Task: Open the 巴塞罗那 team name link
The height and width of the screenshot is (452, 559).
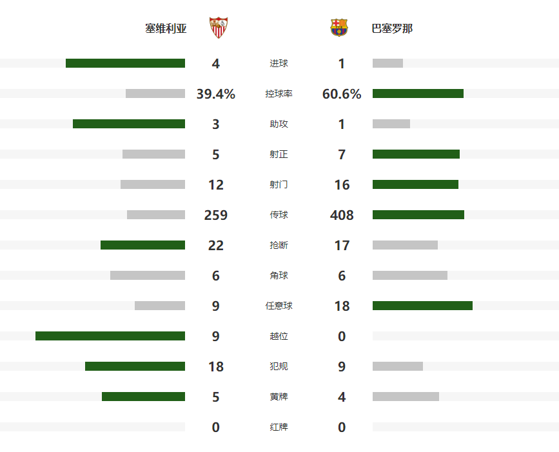Action: [x=393, y=28]
